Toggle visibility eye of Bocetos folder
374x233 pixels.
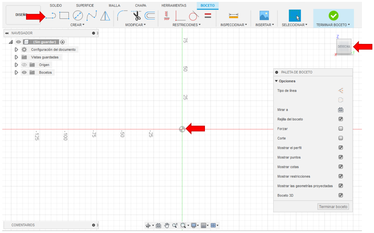[x=24, y=72]
